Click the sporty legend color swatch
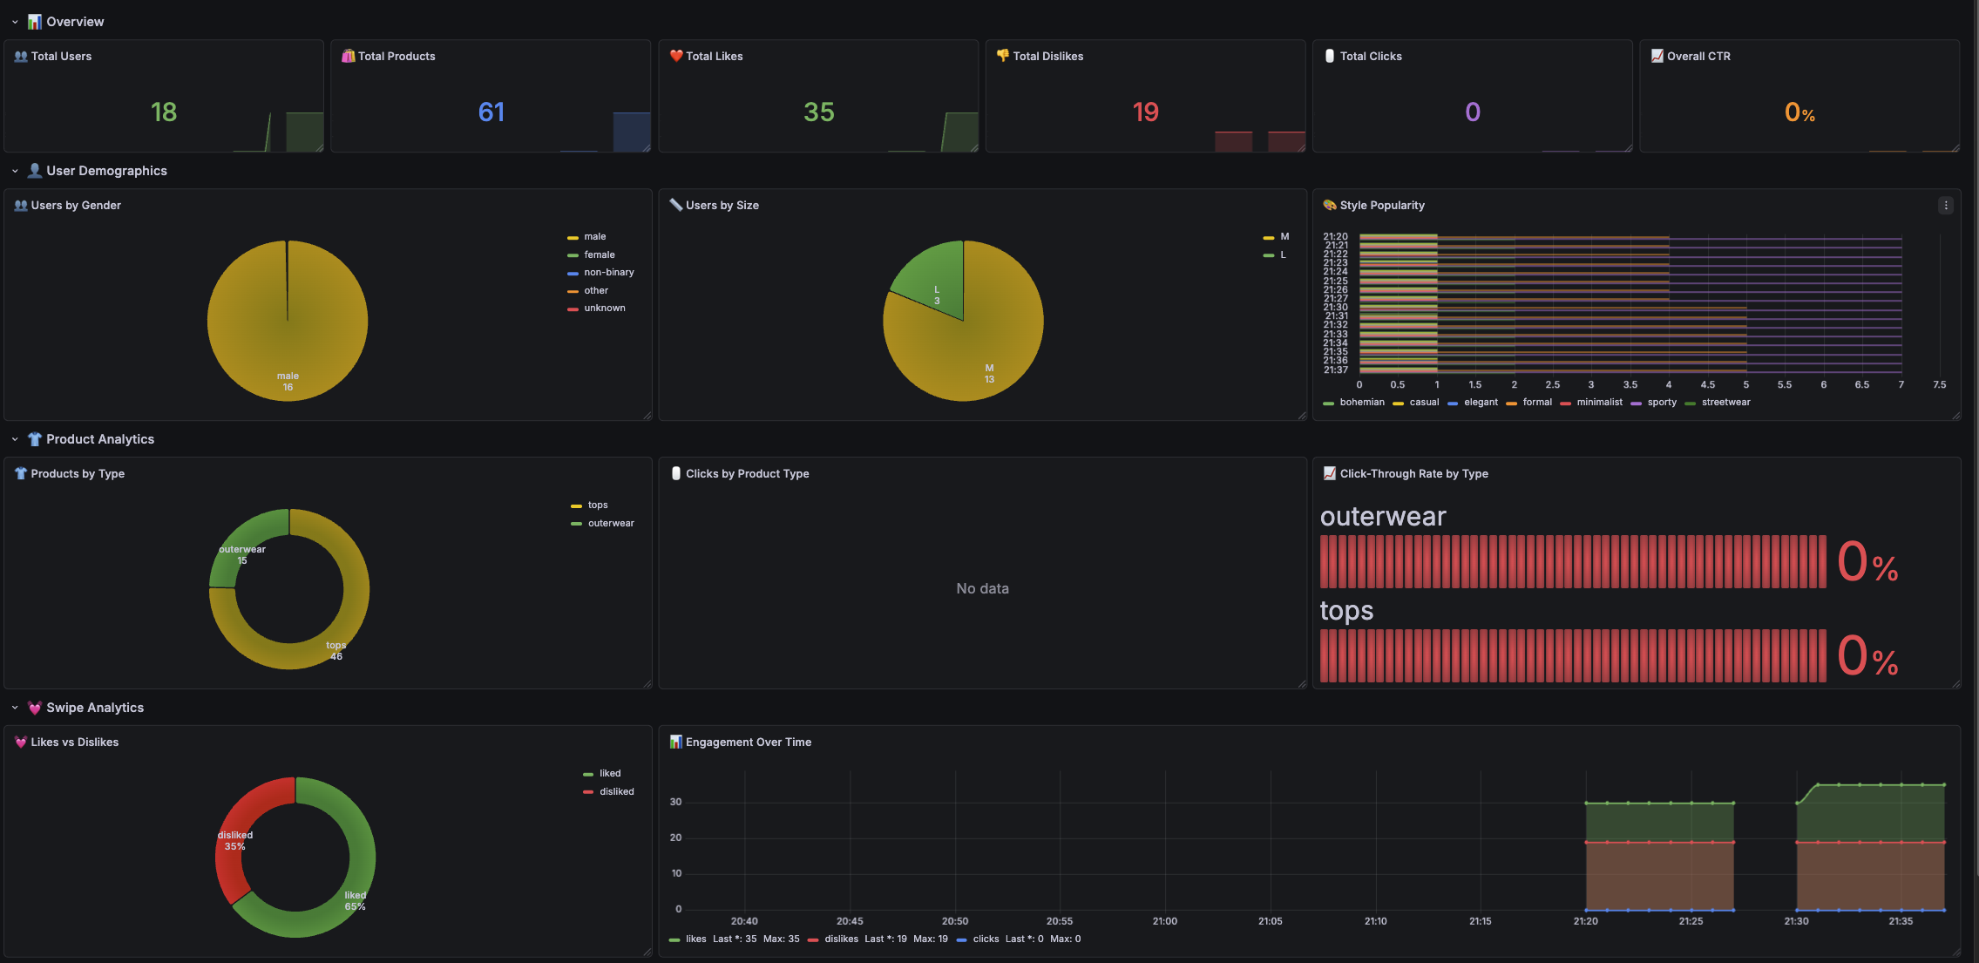The width and height of the screenshot is (1979, 963). point(1636,404)
